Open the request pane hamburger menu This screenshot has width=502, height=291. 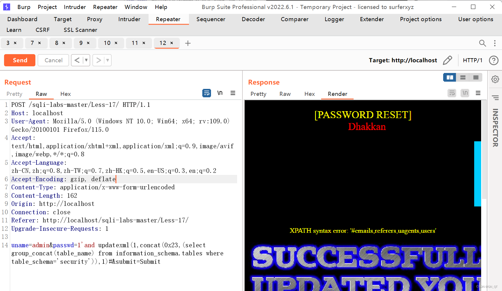pos(233,93)
